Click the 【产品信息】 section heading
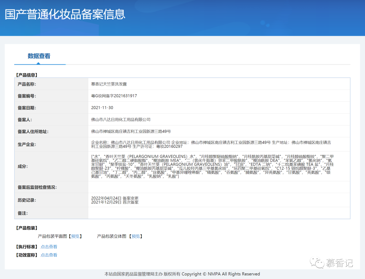Image resolution: width=365 pixels, height=279 pixels. (27, 75)
